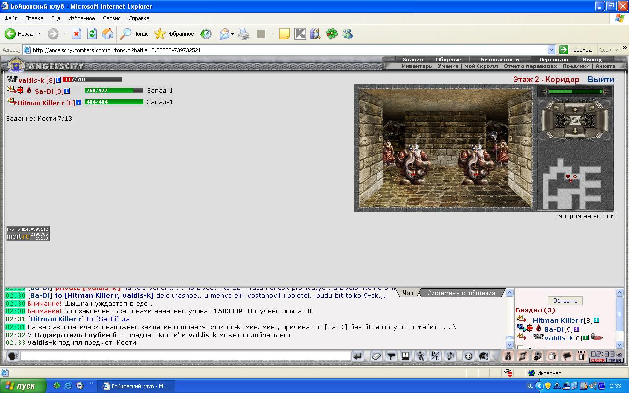Turn right with navigation pad arrow
The width and height of the screenshot is (629, 393).
(592, 108)
